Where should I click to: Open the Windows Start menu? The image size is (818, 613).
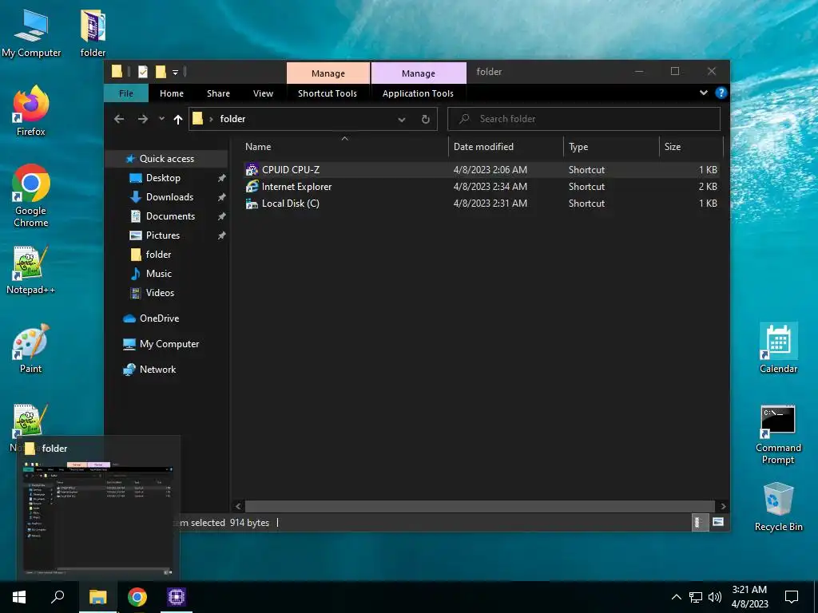19,597
